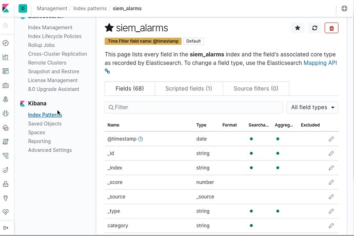
Task: Open Logs icon in side nav
Action: [x=6, y=142]
